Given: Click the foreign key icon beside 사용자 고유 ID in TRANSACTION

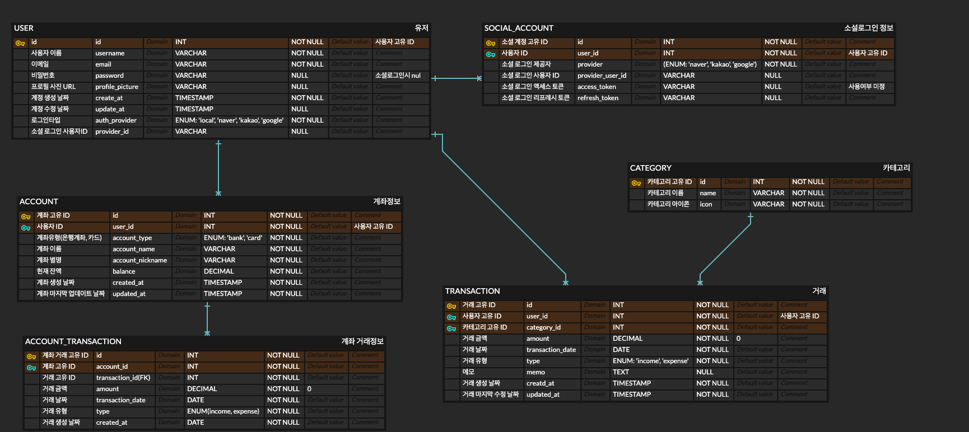Looking at the screenshot, I should point(451,317).
